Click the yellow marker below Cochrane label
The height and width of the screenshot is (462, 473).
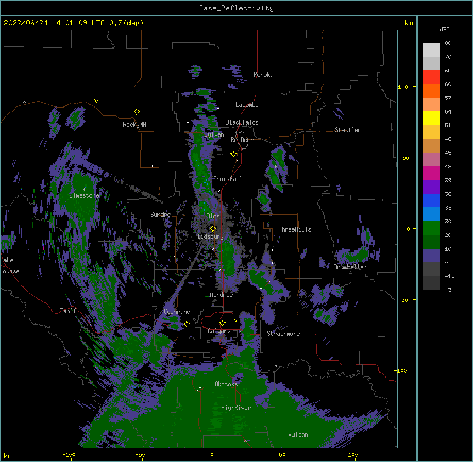pyautogui.click(x=187, y=324)
